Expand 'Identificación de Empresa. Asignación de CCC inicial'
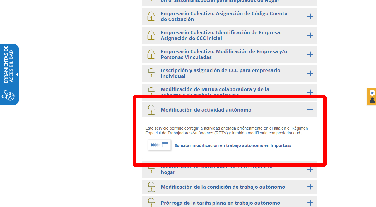Image resolution: width=376 pixels, height=207 pixels. (x=310, y=35)
